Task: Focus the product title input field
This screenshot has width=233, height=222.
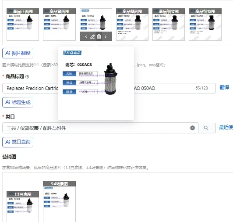Action: [109, 88]
